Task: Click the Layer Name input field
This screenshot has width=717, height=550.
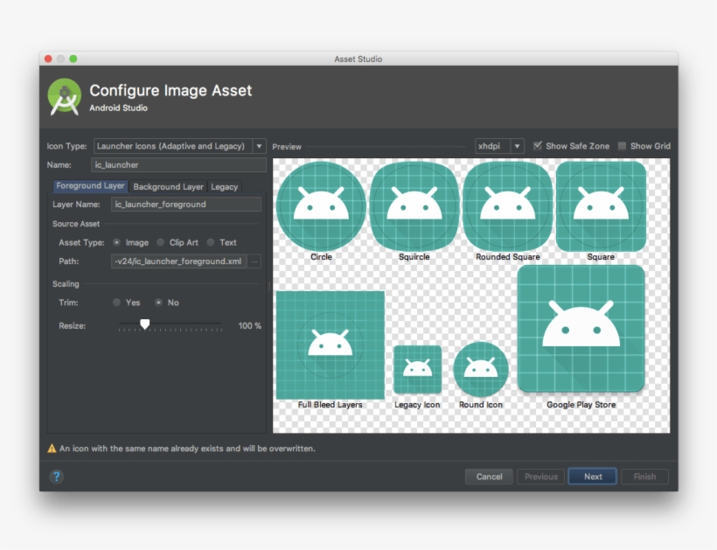Action: click(186, 205)
